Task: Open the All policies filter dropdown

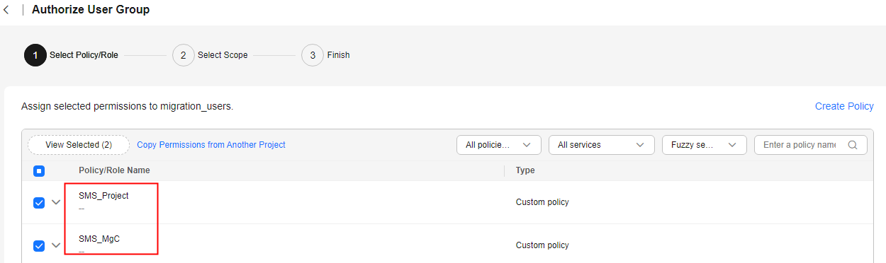Action: pos(499,145)
